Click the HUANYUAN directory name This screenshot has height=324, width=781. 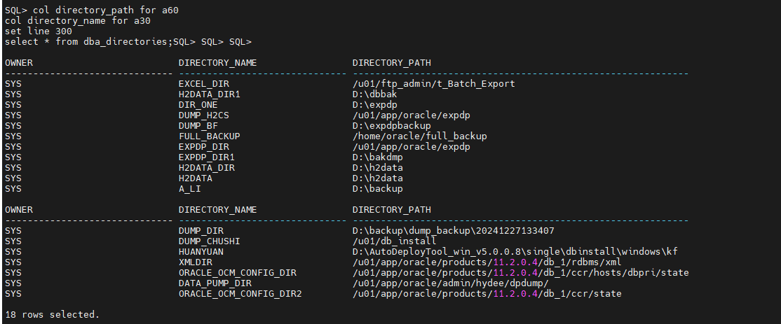pyautogui.click(x=201, y=252)
